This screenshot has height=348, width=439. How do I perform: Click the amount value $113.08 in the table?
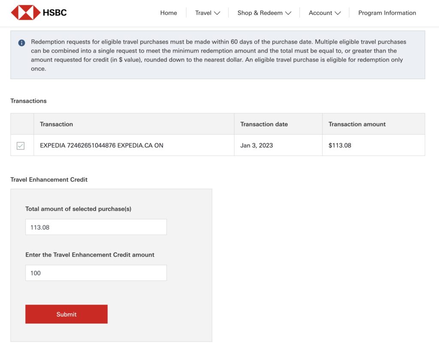pos(340,145)
